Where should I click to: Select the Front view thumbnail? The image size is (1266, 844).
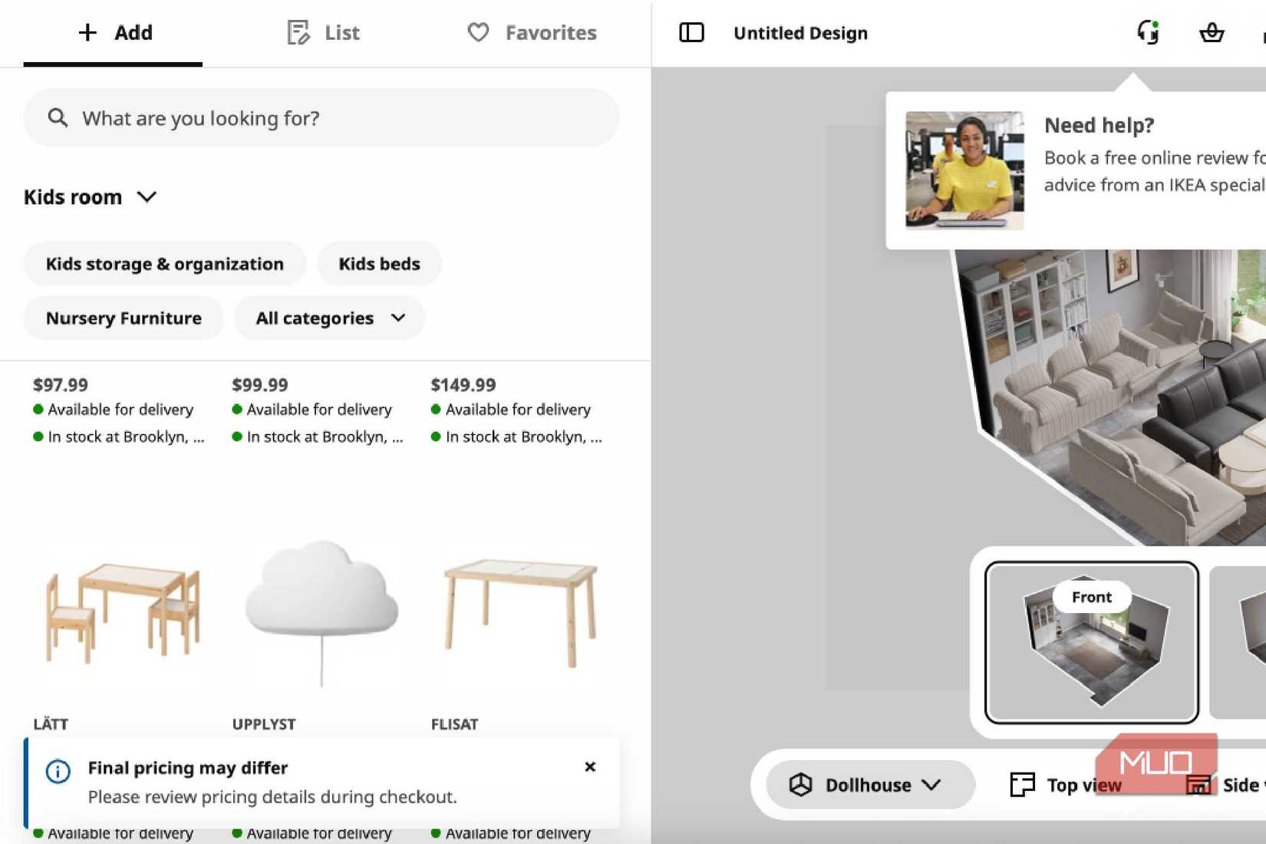click(1092, 642)
